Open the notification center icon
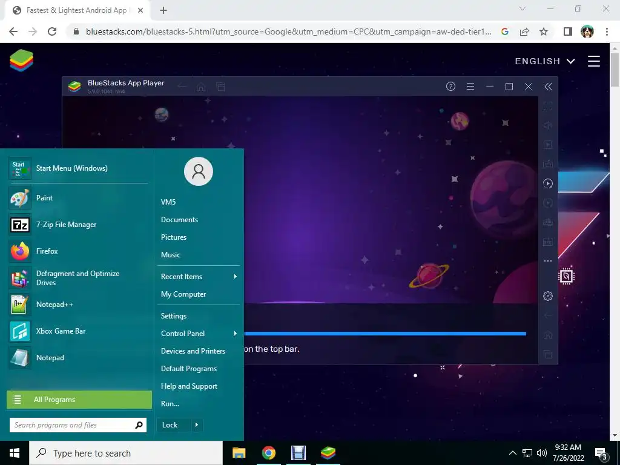Viewport: 620px width, 465px height. [x=601, y=453]
